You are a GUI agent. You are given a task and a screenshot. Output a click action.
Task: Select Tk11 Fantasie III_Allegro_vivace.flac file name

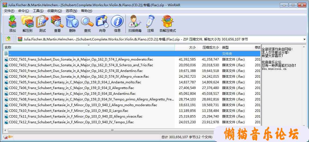(76, 116)
